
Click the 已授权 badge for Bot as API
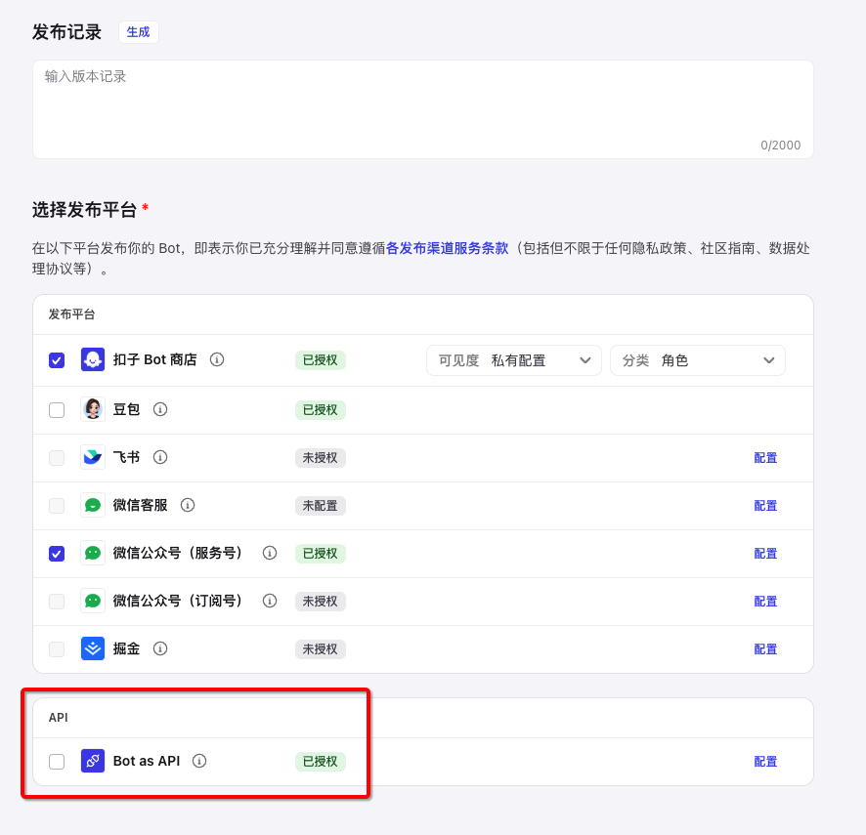[321, 762]
